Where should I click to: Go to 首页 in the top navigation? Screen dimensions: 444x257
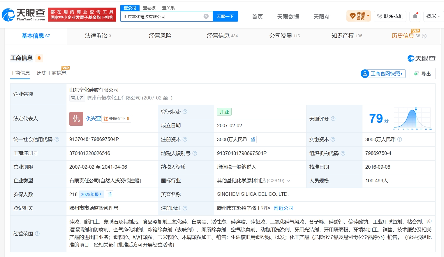(258, 17)
